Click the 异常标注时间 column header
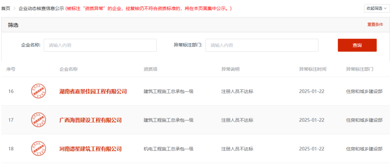Image resolution: width=390 pixels, height=164 pixels. click(x=313, y=69)
